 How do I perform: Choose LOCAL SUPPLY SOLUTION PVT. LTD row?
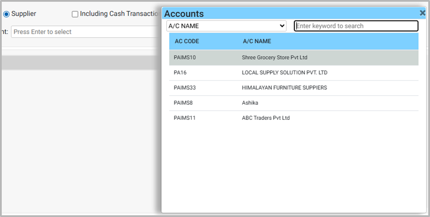[x=284, y=73]
